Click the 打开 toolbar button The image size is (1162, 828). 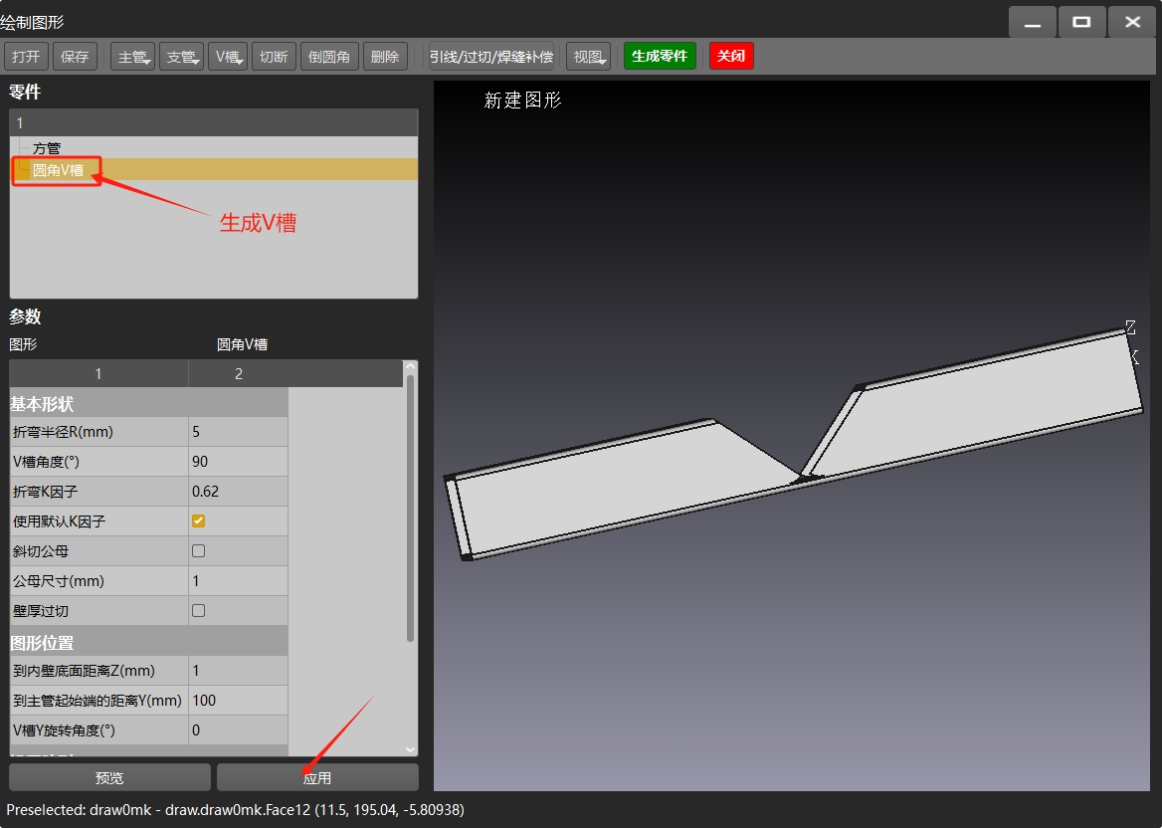click(x=26, y=57)
